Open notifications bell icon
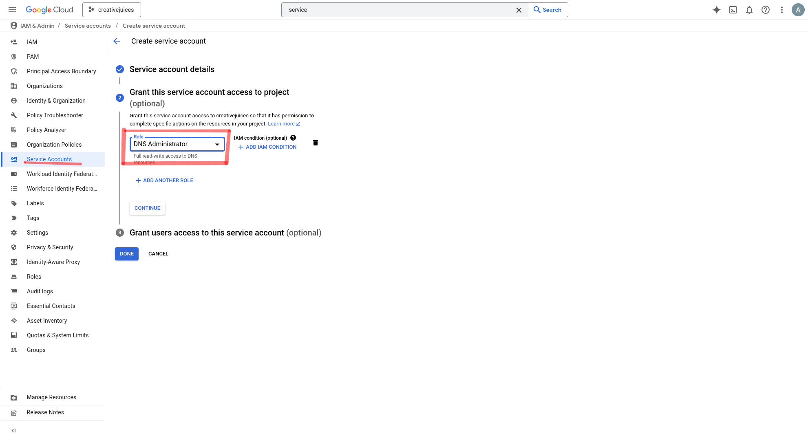Viewport: 808px width, 440px height. (749, 10)
